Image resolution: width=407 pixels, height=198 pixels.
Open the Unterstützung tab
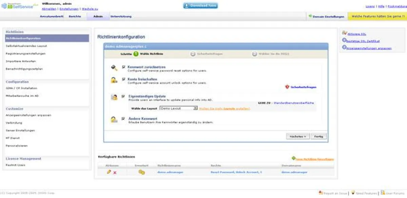(x=121, y=16)
